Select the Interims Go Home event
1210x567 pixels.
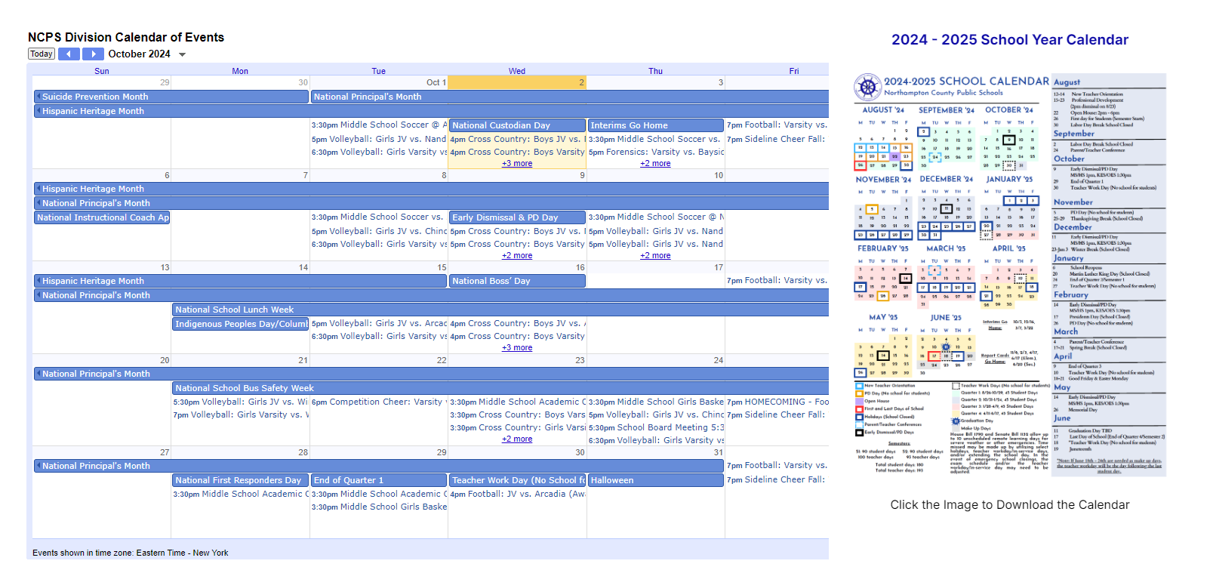coord(655,125)
